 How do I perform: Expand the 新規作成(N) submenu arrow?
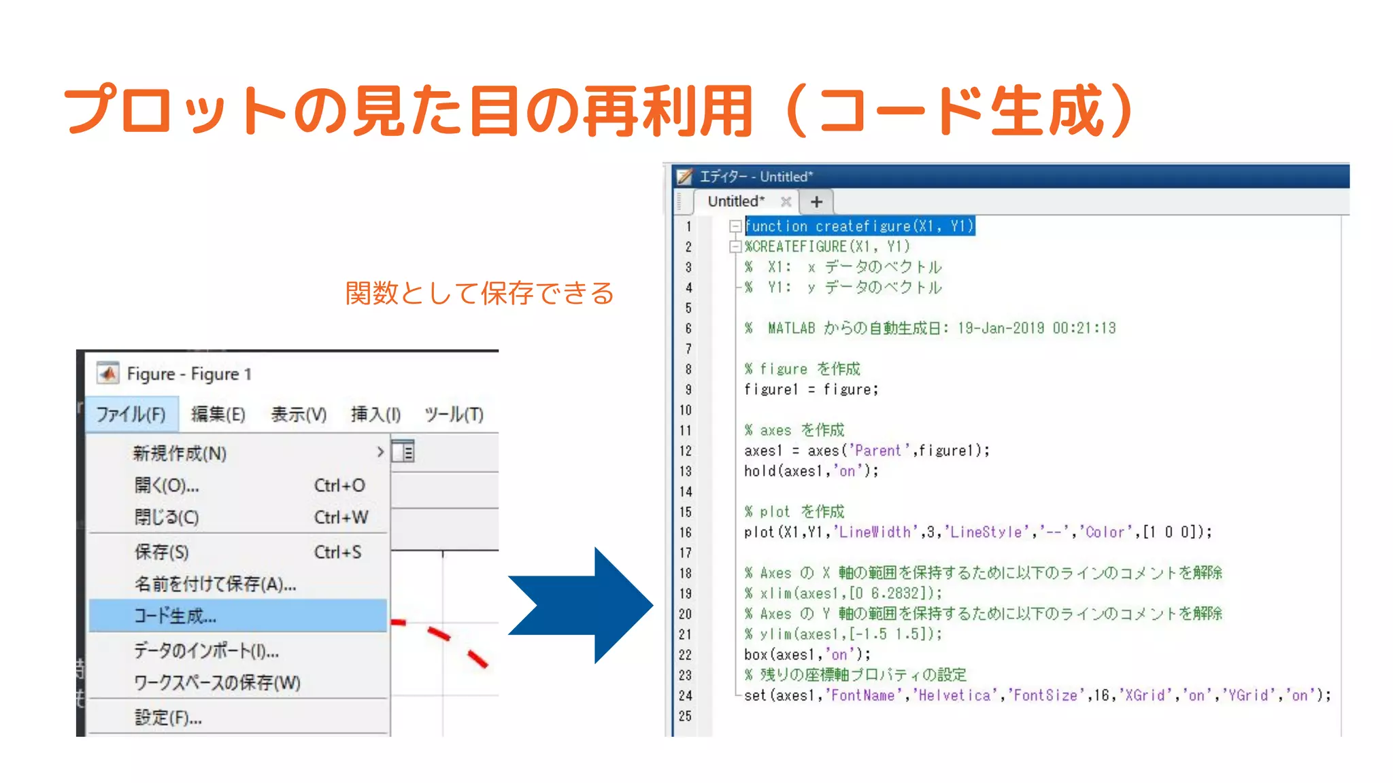click(x=380, y=452)
